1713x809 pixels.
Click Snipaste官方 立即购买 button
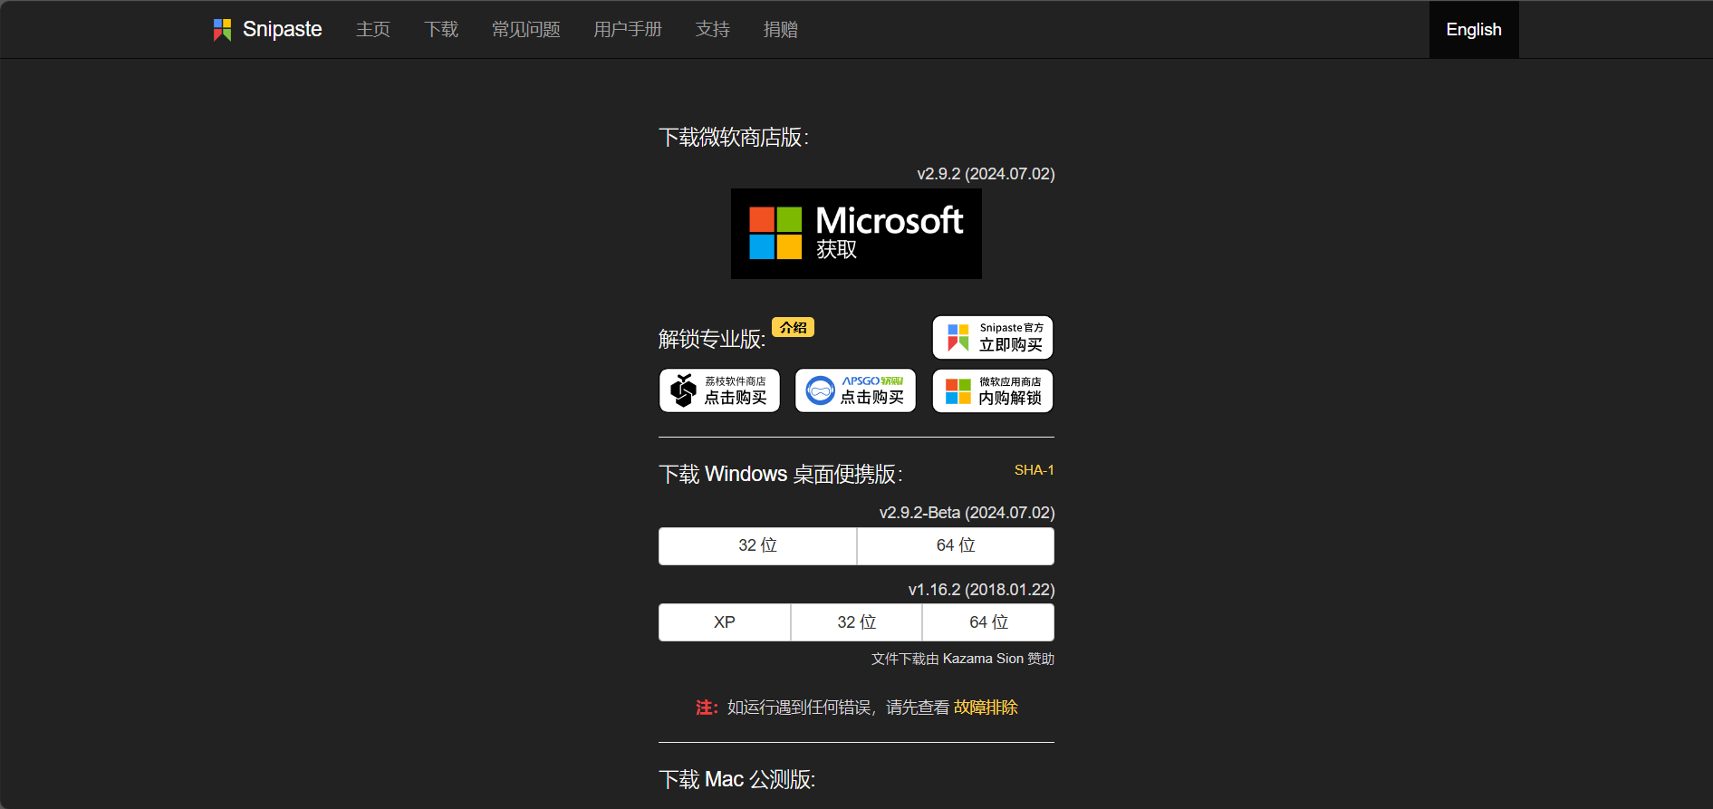coord(993,338)
